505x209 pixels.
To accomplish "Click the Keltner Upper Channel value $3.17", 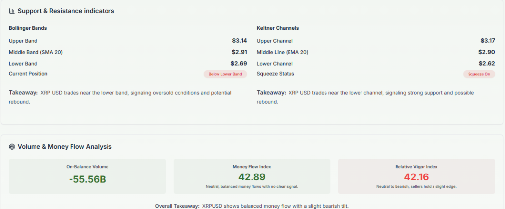I will tap(487, 41).
